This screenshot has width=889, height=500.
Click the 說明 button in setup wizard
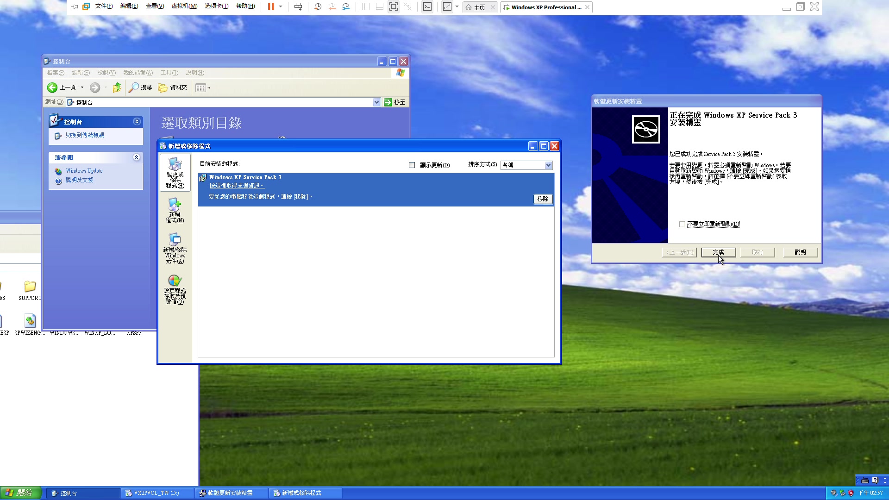click(x=800, y=252)
